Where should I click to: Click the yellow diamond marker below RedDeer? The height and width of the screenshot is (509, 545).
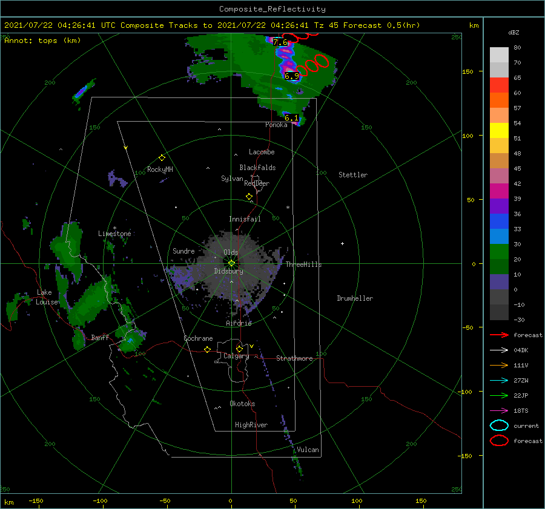tap(249, 197)
